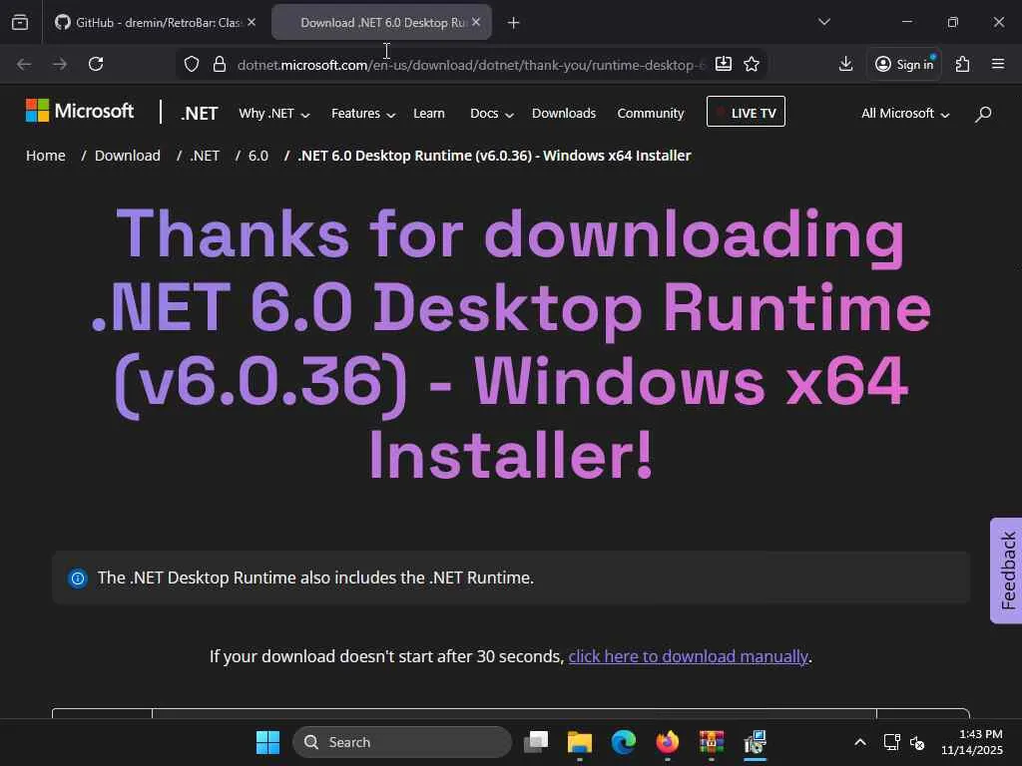
Task: Click the muted volume tray icon
Action: (917, 742)
